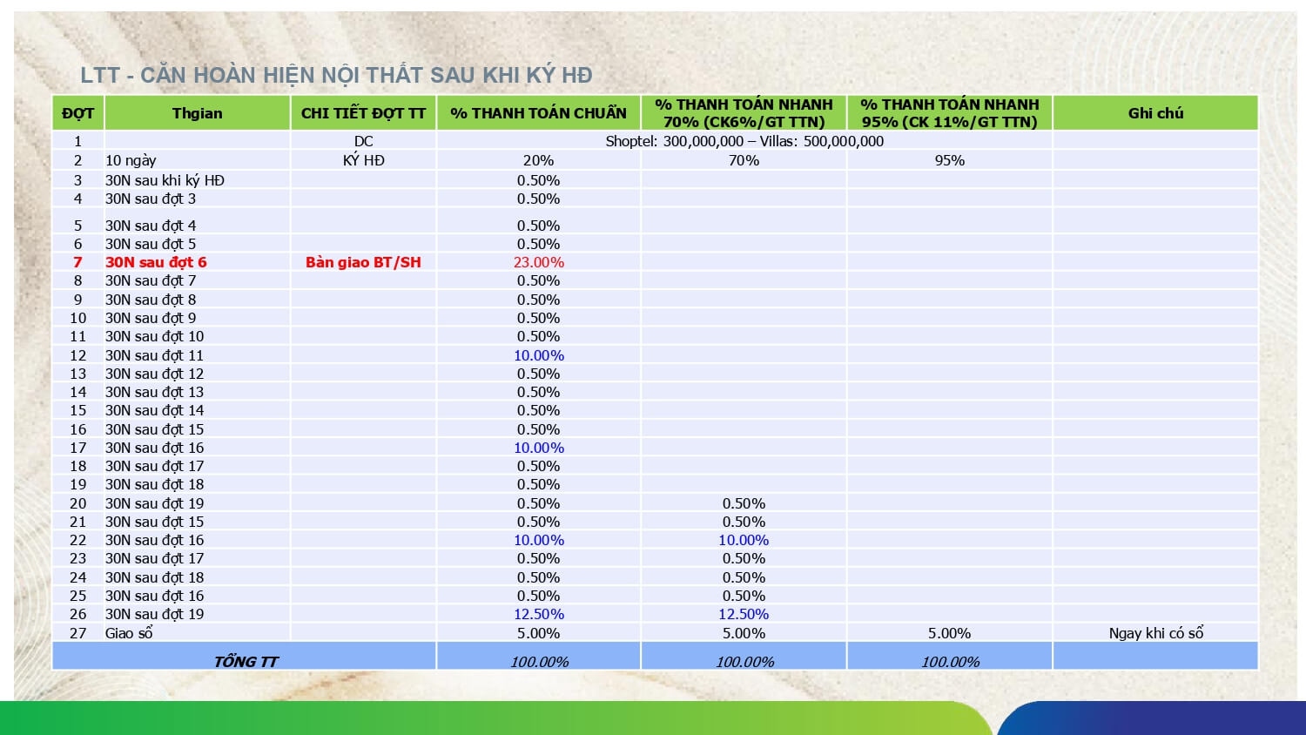Click the red 'Bàn giao BT/SH' cell
1306x735 pixels.
(x=363, y=262)
